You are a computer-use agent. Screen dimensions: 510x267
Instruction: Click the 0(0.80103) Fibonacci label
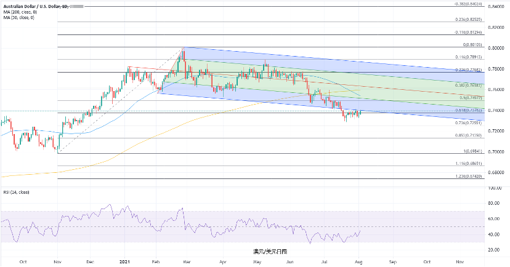[x=472, y=45]
